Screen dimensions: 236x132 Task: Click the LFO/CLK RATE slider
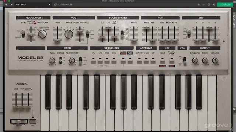31,34
